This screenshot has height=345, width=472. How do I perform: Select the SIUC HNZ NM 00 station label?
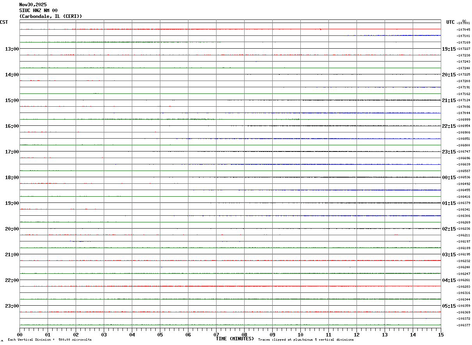click(38, 11)
